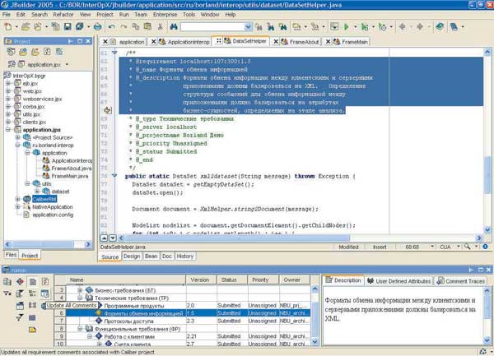Select application.config in project tree

[53, 215]
